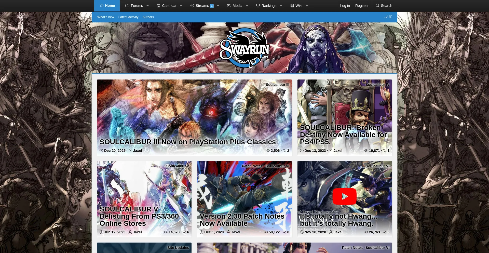Viewport: 489px width, 253px height.
Task: Click the views eye icon beside 14,678
Action: 166,232
